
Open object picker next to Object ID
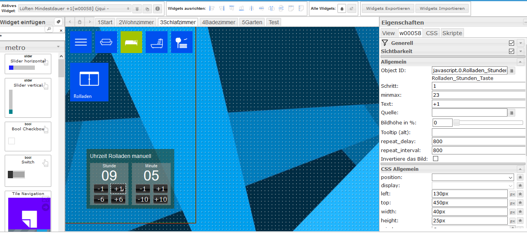[512, 71]
